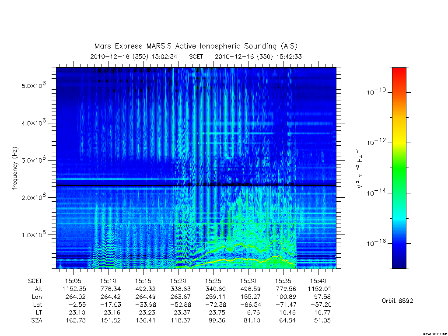Click the title 'Mars Express MARSIS Active Ionospheric Sounding (AIS)'
448x336 pixels.
(x=196, y=46)
